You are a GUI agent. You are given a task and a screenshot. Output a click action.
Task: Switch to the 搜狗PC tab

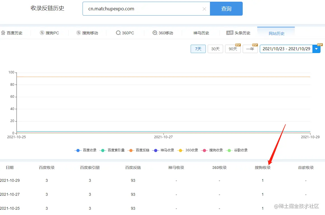pyautogui.click(x=50, y=33)
